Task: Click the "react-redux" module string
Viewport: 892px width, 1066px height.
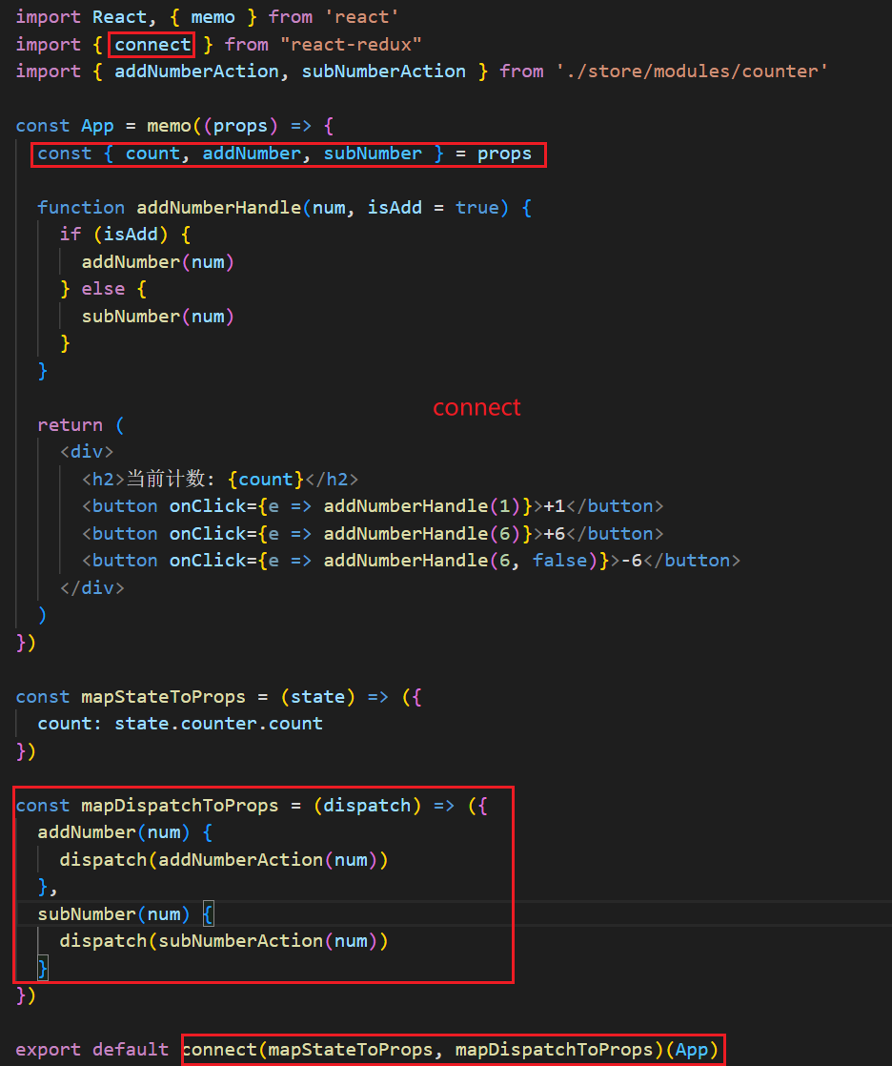Action: click(x=352, y=45)
